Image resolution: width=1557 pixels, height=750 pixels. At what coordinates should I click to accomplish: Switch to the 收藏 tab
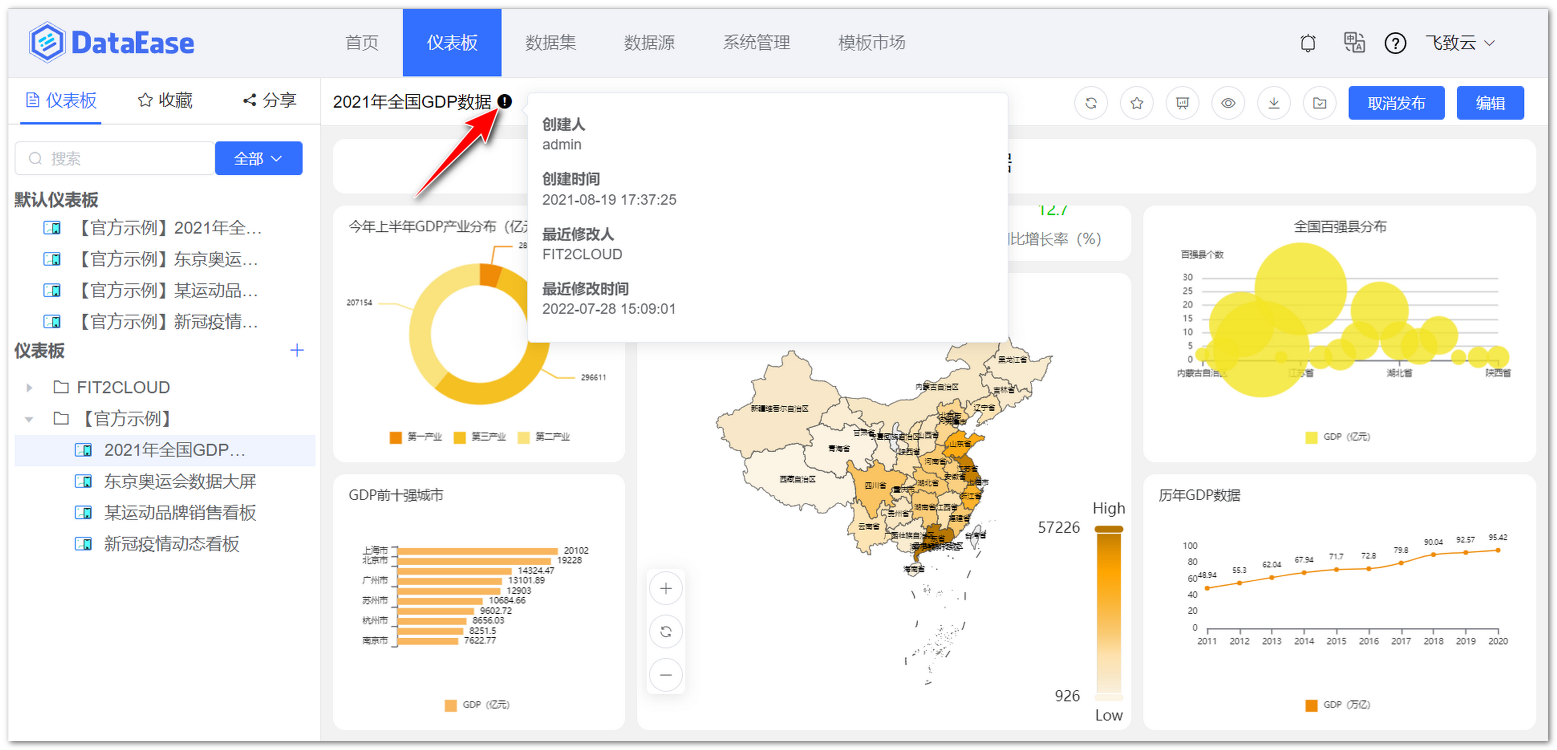point(165,101)
